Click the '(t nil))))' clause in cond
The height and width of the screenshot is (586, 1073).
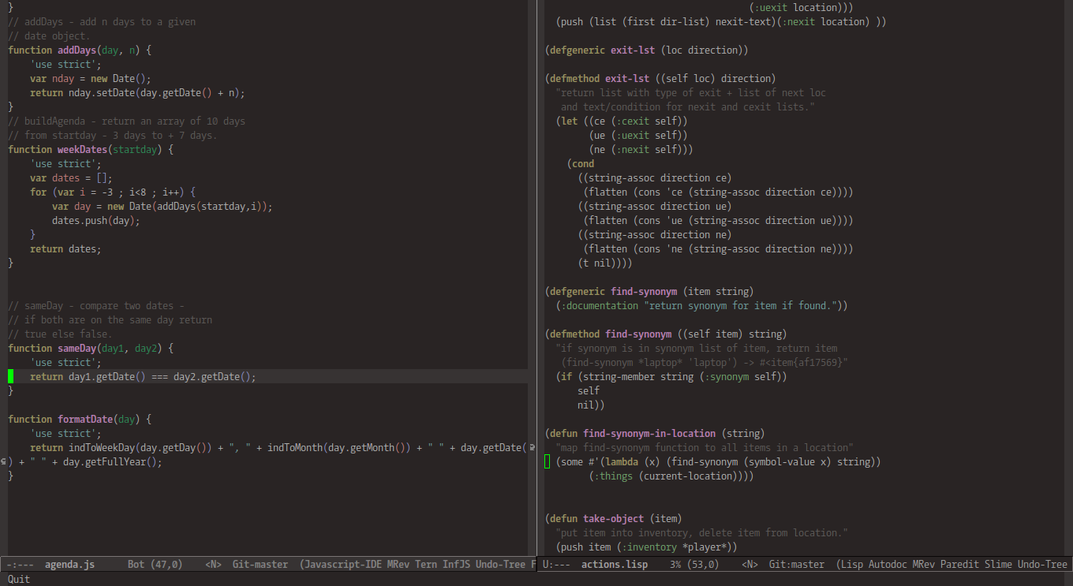[605, 263]
